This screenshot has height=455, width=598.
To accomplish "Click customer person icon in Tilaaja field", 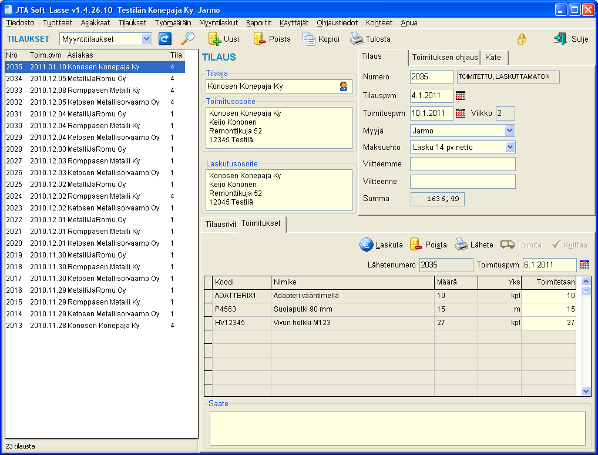I will [344, 86].
